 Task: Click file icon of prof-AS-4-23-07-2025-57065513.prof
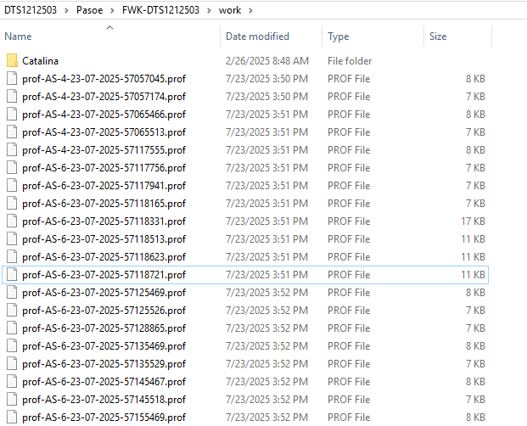[x=12, y=132]
